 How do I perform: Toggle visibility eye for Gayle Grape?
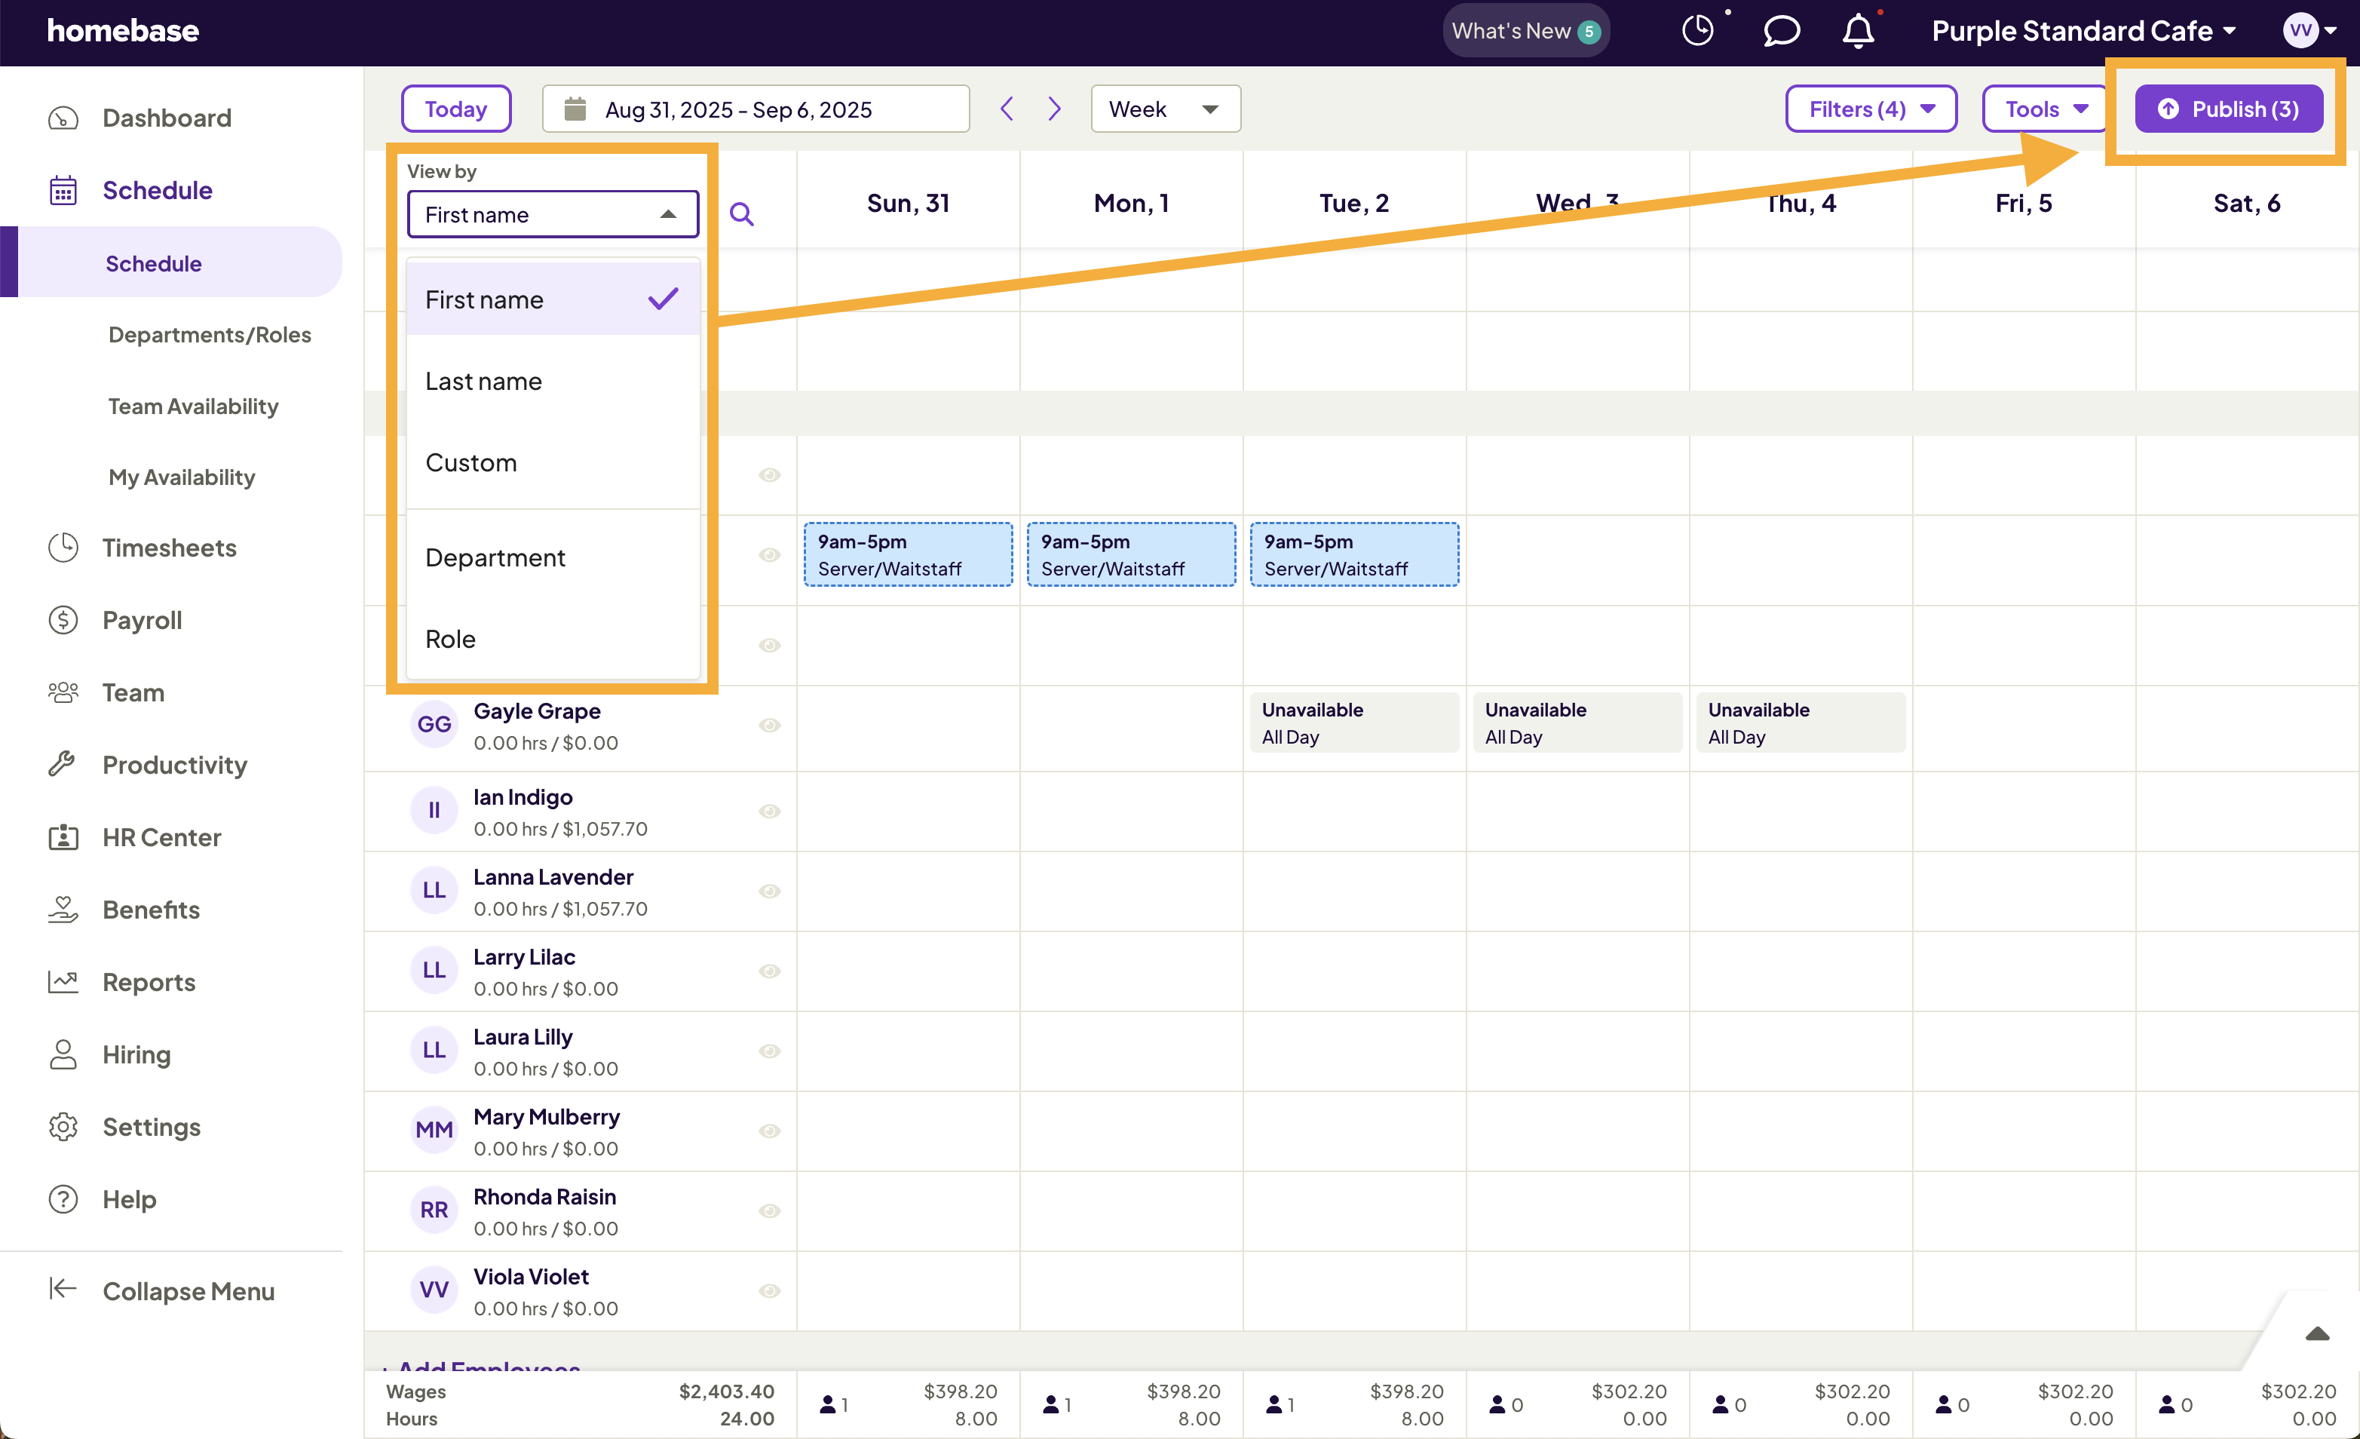click(x=769, y=726)
